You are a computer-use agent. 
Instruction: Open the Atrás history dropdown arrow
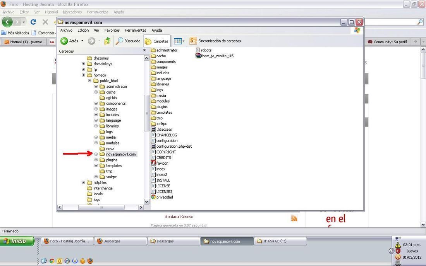(82, 41)
